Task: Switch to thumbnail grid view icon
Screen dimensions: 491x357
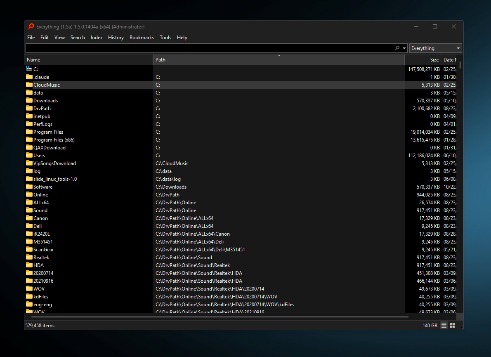Action: [x=452, y=326]
